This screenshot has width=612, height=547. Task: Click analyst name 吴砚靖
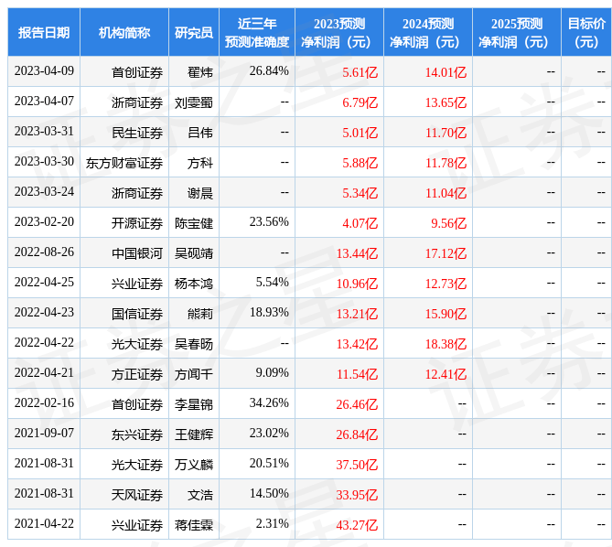coord(194,253)
